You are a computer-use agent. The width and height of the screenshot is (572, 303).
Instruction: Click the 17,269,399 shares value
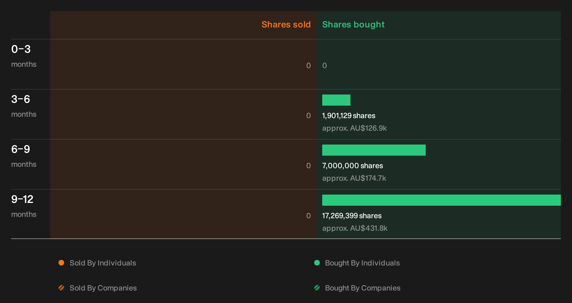(352, 216)
